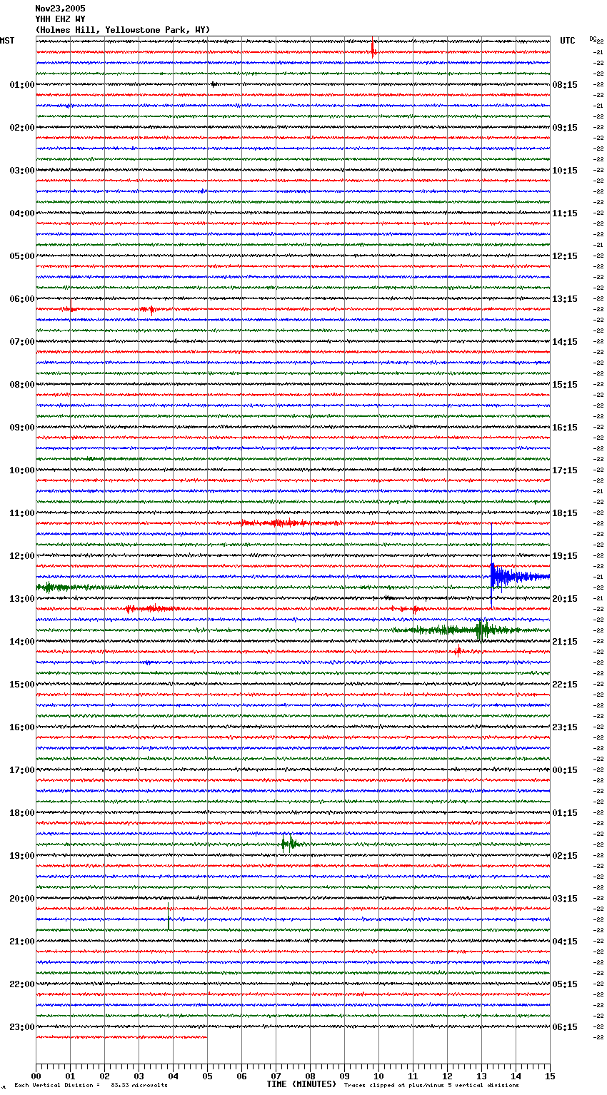Viewport: 607px width, 1095px height.
Task: Select the station code YHH EHZ WY
Action: coord(60,19)
